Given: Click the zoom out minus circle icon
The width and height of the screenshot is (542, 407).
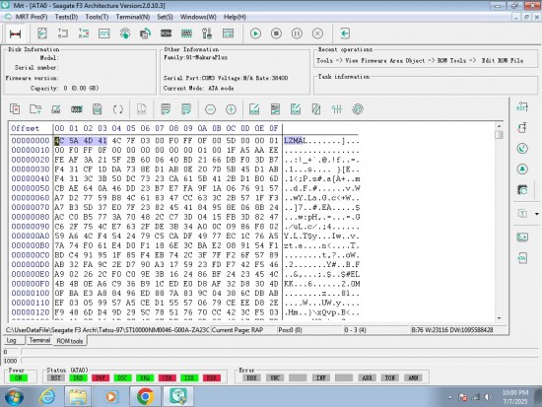Looking at the screenshot, I should pos(210,109).
